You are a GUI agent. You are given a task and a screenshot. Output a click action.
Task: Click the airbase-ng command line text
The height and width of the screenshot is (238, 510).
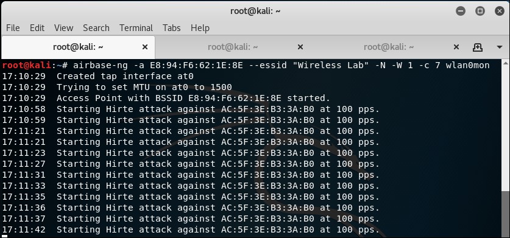click(x=281, y=65)
